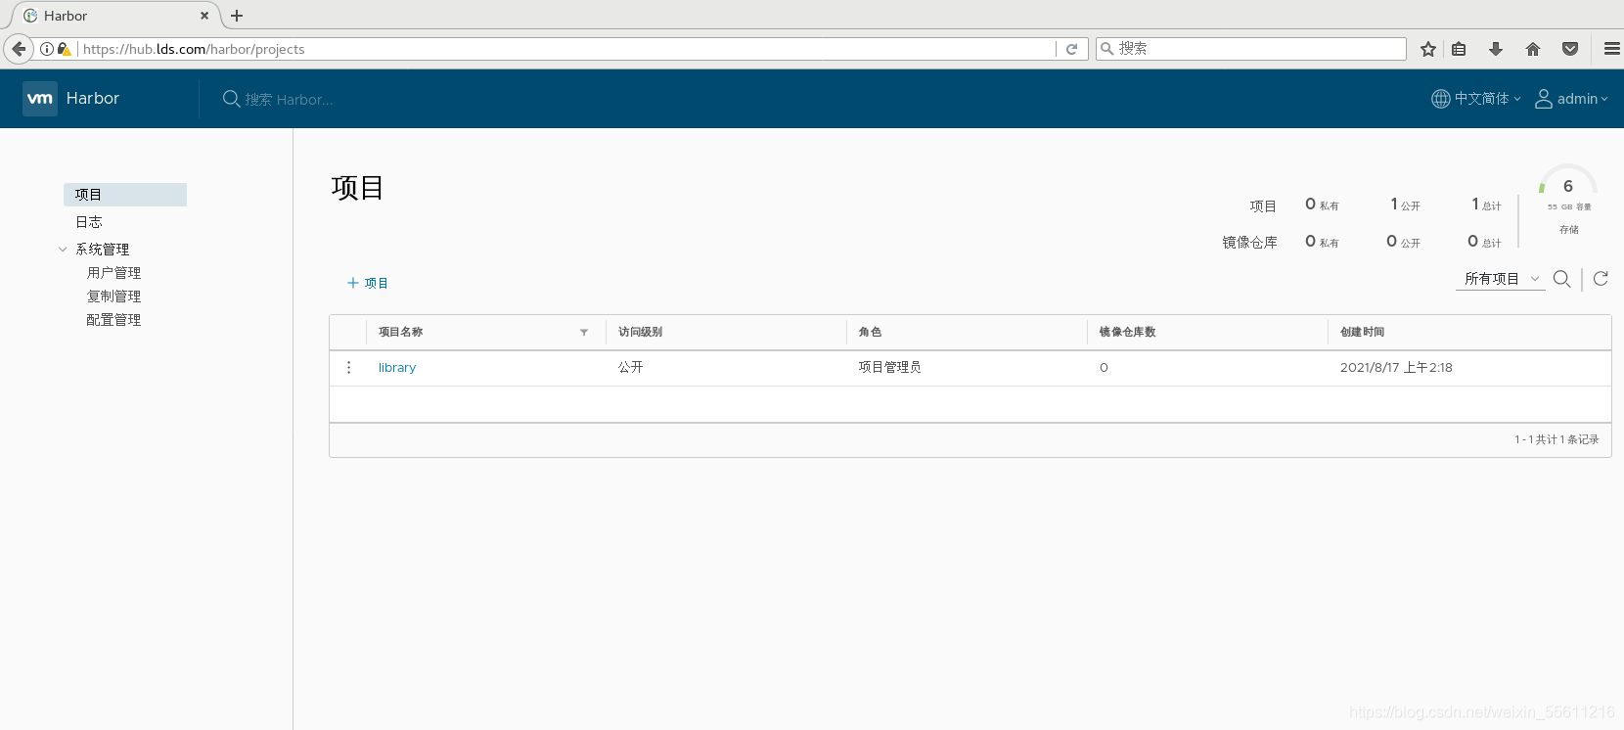
Task: Go to browser home page
Action: [x=1533, y=49]
